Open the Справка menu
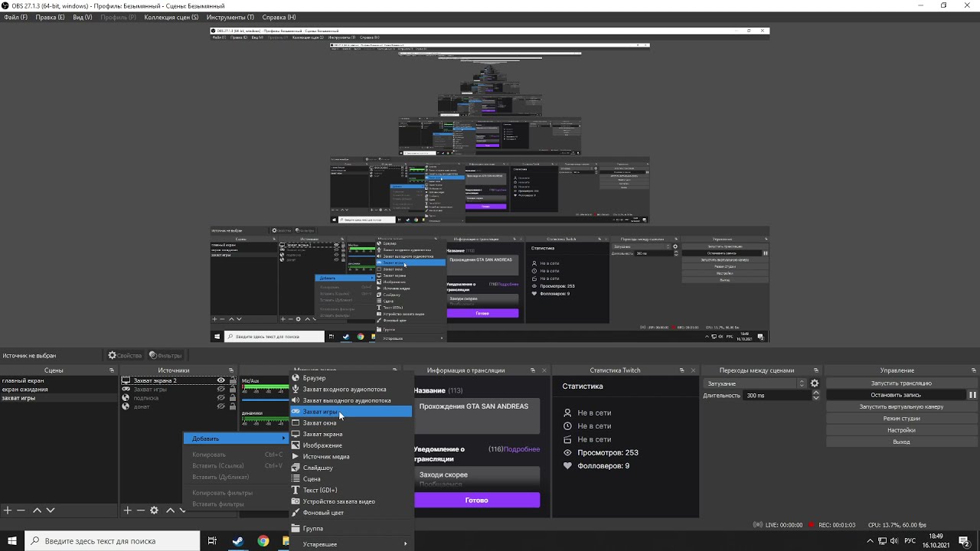This screenshot has height=551, width=980. pos(279,17)
